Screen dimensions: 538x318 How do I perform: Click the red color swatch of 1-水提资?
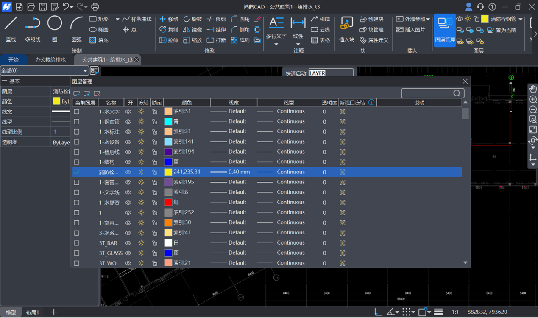168,203
